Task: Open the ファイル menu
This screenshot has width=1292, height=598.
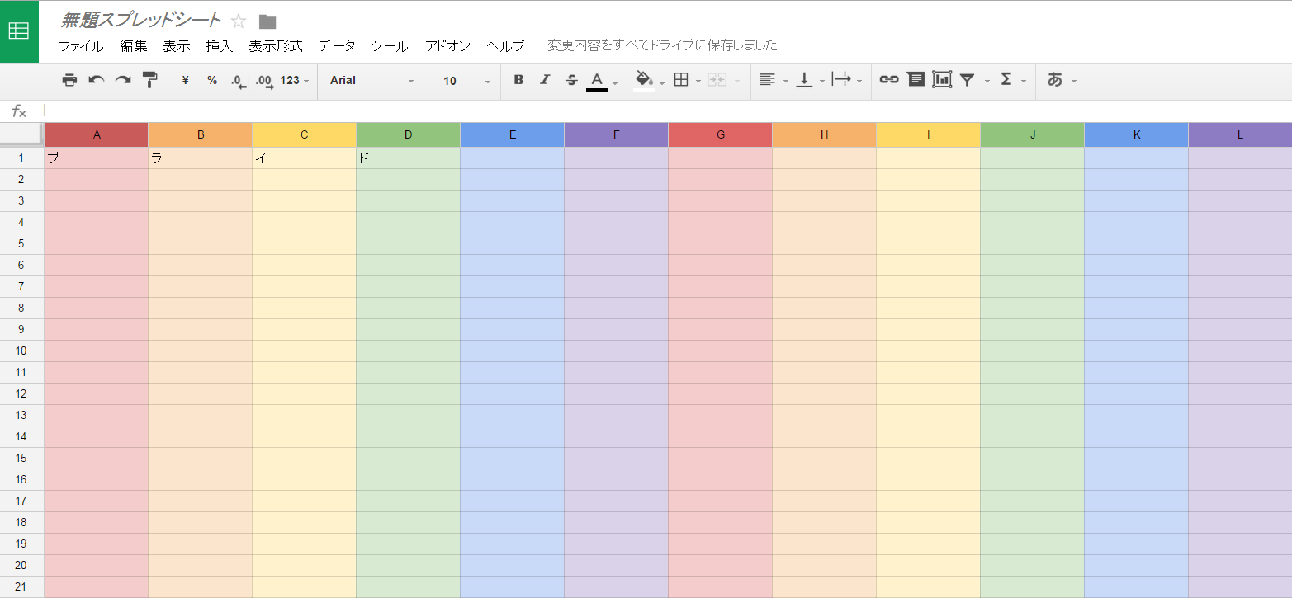Action: coord(81,46)
